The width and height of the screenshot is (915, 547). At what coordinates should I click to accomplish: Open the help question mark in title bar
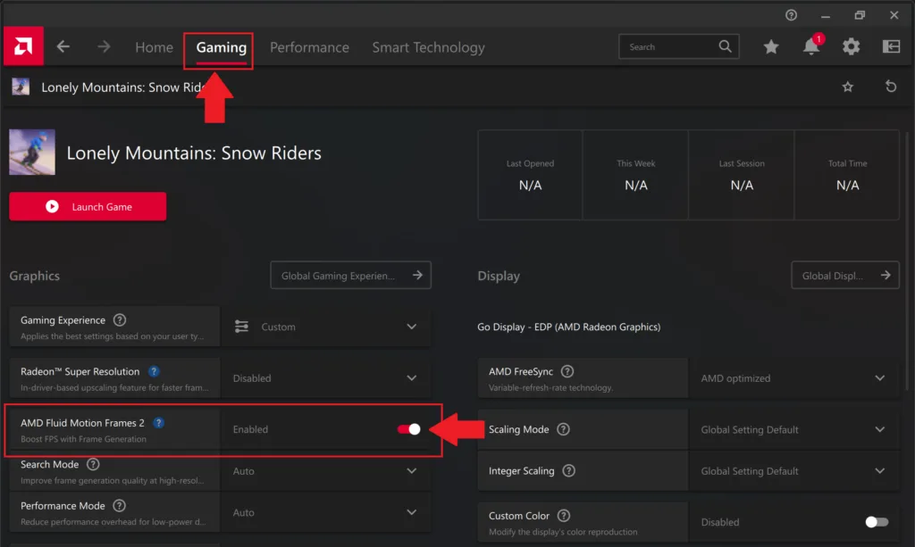[x=791, y=15]
